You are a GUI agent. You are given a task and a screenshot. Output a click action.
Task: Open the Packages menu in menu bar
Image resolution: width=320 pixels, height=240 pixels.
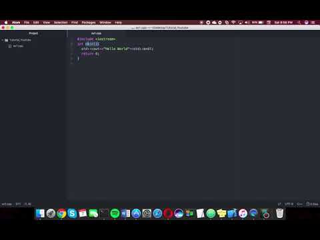point(89,23)
